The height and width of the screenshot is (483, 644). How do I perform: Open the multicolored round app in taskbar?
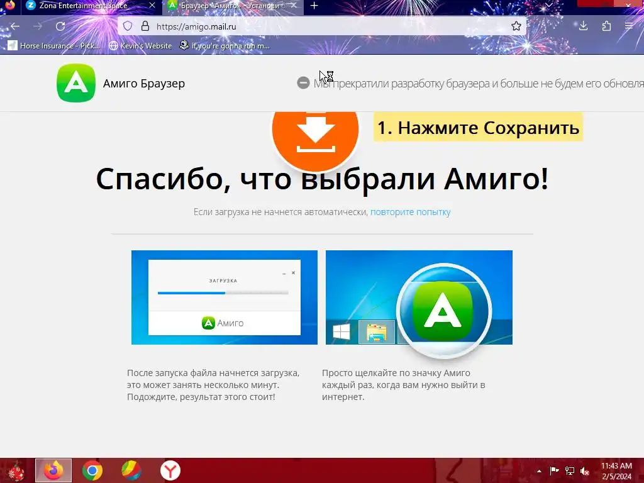(x=131, y=470)
